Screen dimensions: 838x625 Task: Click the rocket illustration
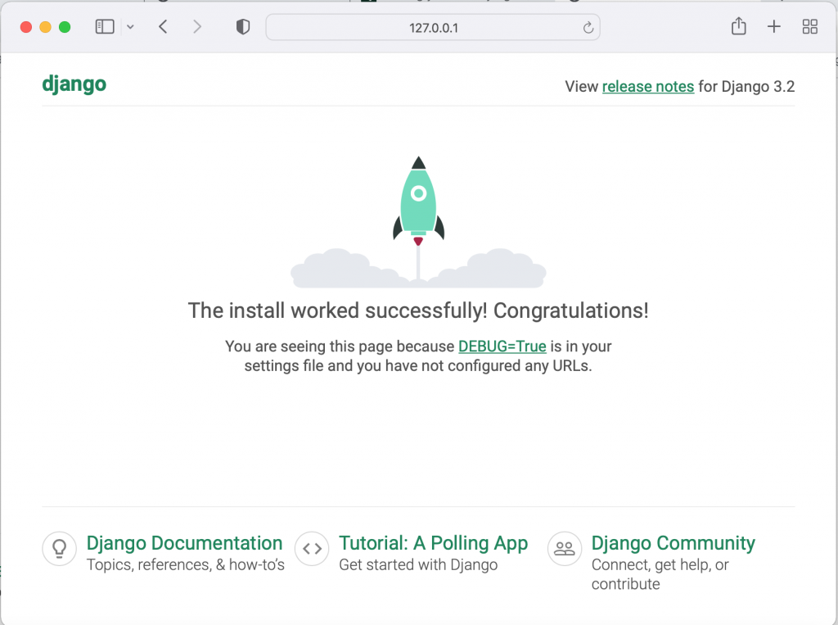pos(418,222)
